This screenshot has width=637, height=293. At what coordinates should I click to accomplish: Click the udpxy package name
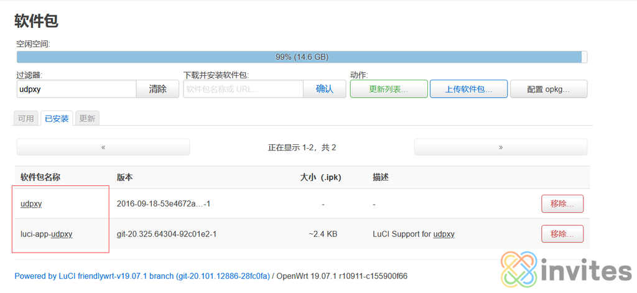tap(31, 203)
